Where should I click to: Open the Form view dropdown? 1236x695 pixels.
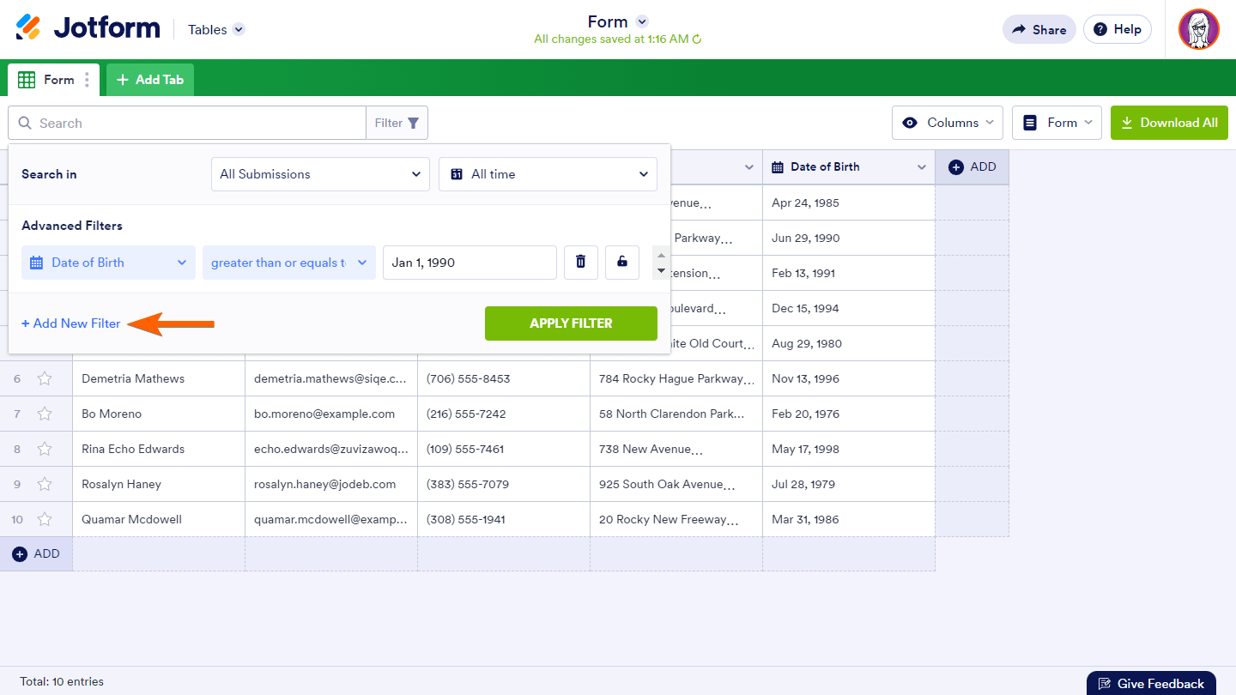1057,123
